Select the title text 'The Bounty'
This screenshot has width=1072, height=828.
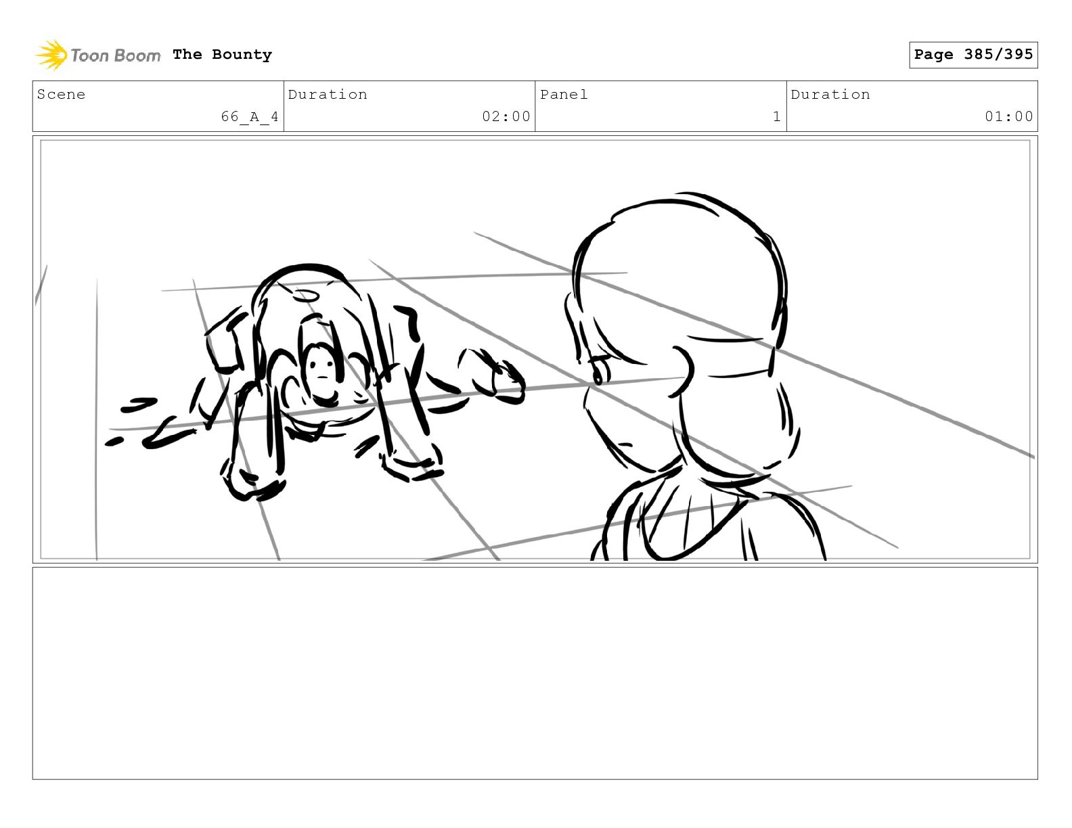click(222, 55)
